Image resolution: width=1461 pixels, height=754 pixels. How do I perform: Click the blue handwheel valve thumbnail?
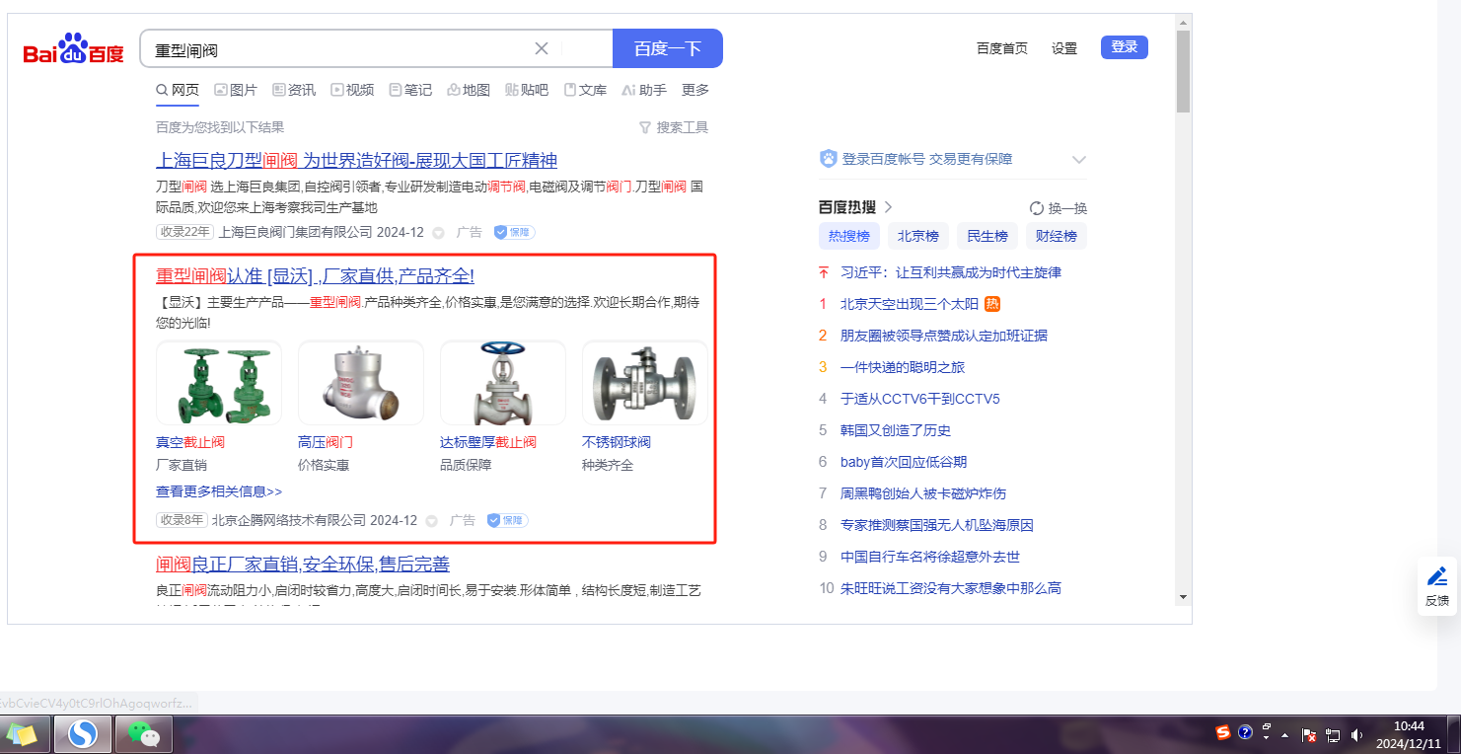[503, 383]
